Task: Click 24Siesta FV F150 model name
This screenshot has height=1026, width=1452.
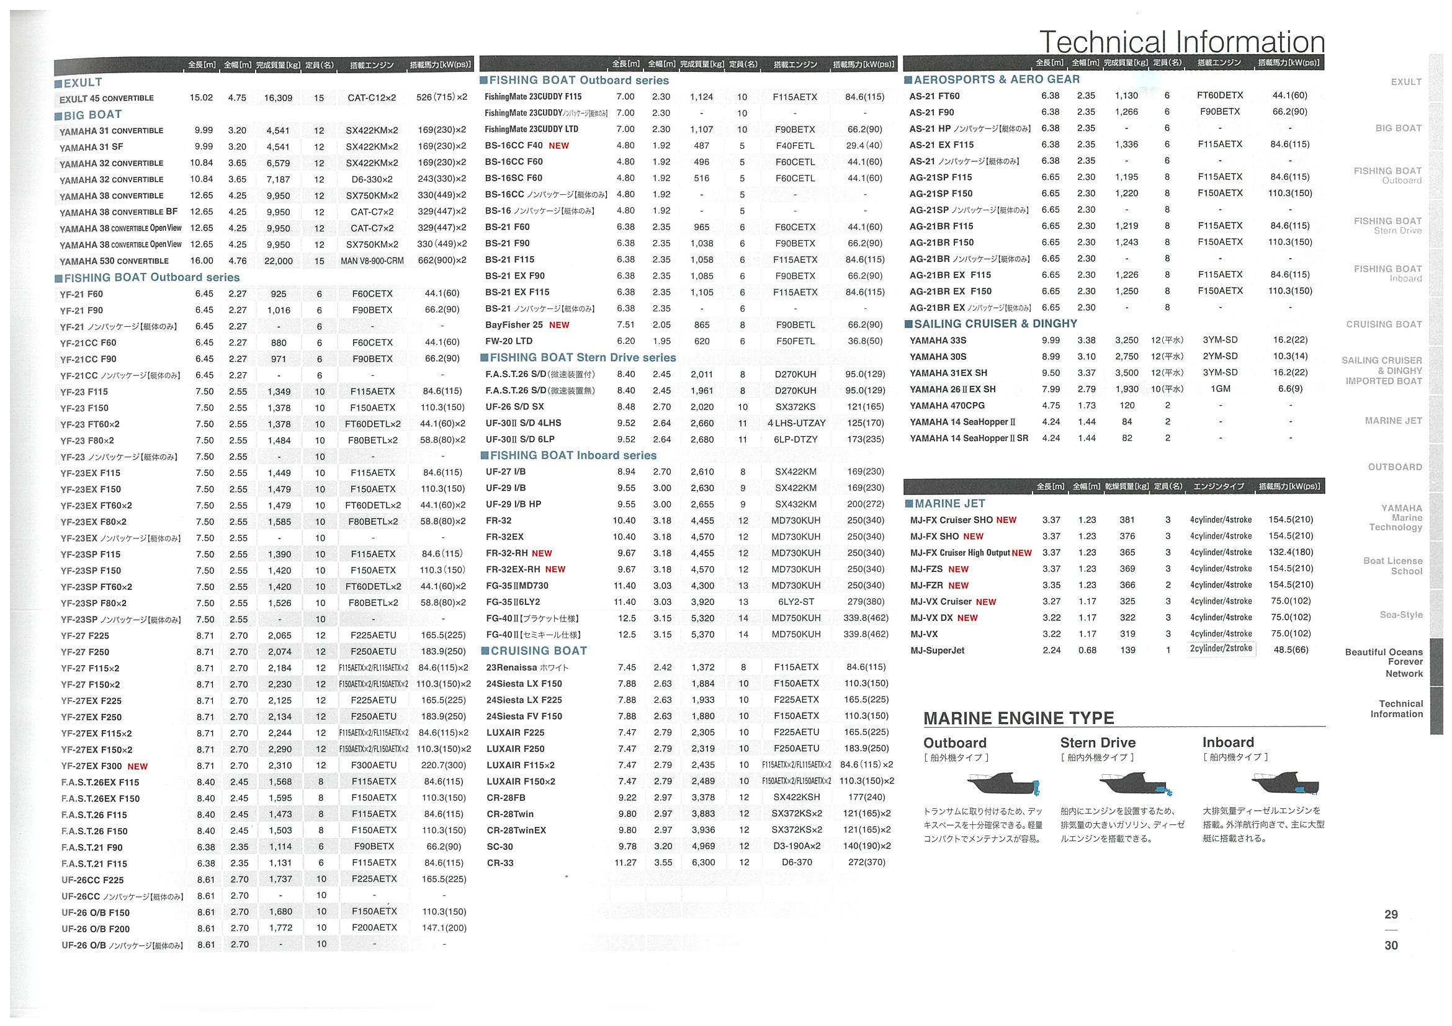Action: (524, 716)
